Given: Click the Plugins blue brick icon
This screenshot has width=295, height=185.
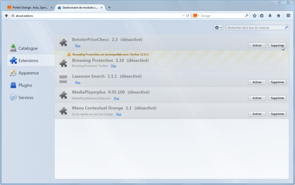Looking at the screenshot, I should (13, 85).
